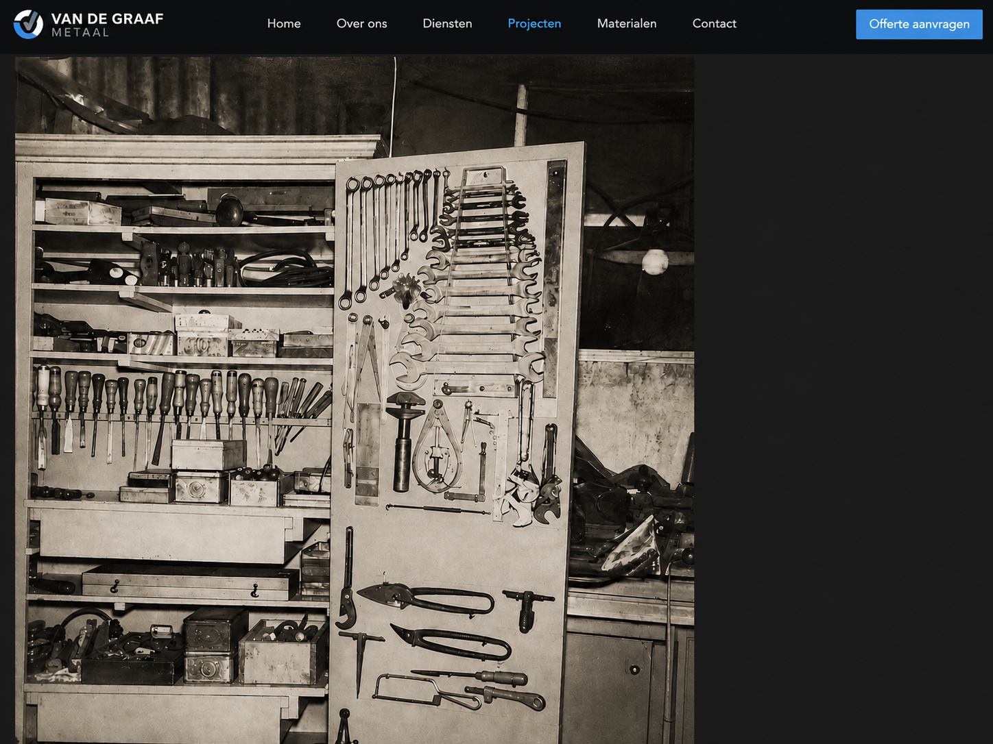Select the active Projecten menu item
Viewport: 993px width, 744px height.
[534, 23]
